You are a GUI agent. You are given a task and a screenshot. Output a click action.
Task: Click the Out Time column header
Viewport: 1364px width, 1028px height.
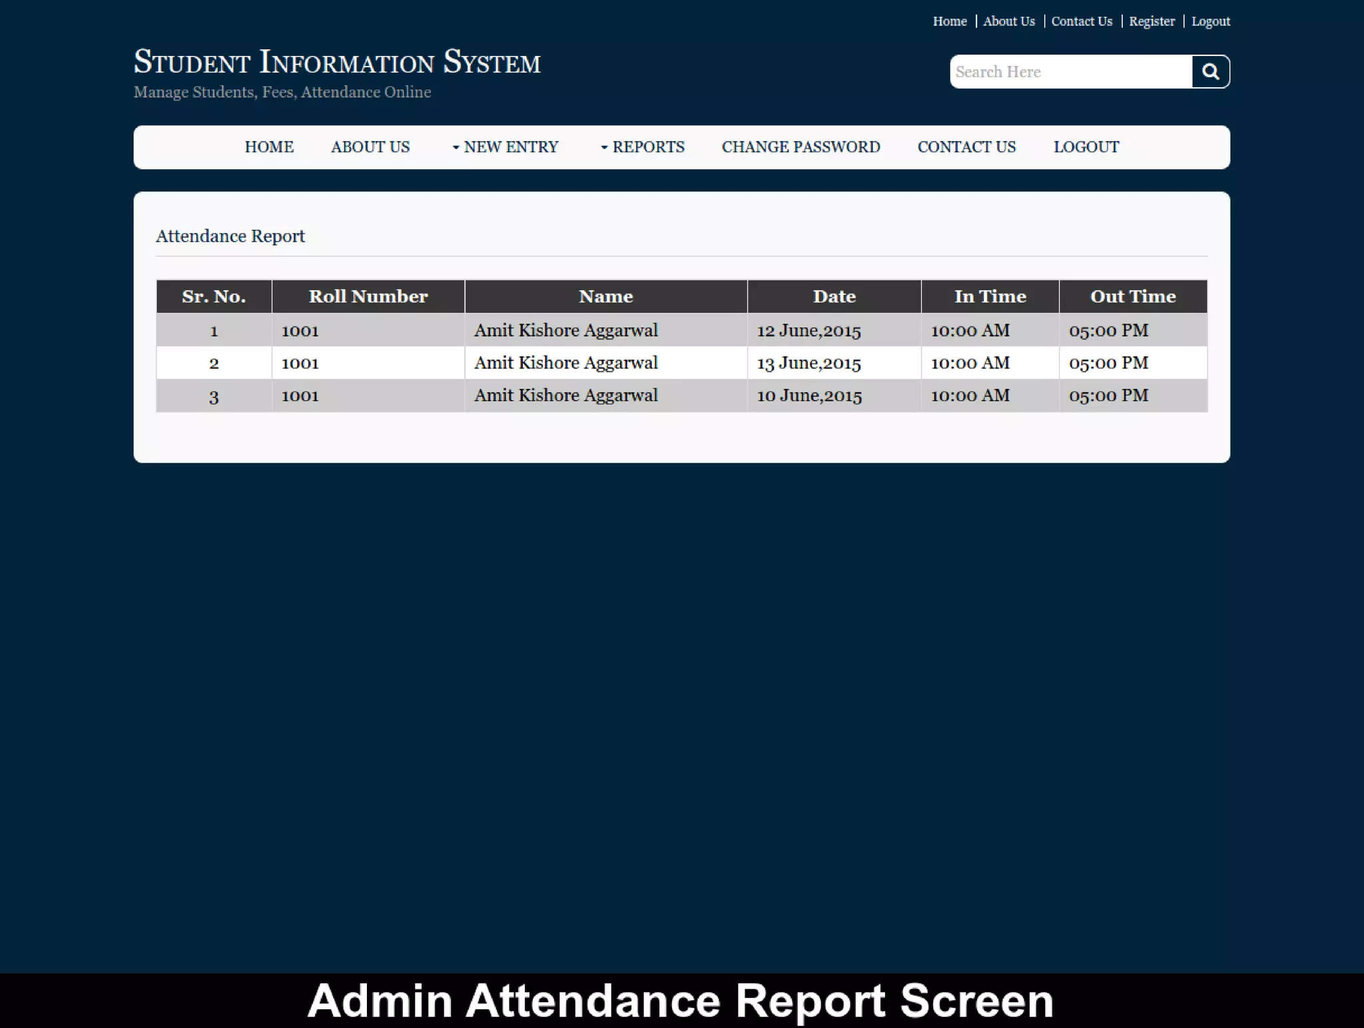1133,296
